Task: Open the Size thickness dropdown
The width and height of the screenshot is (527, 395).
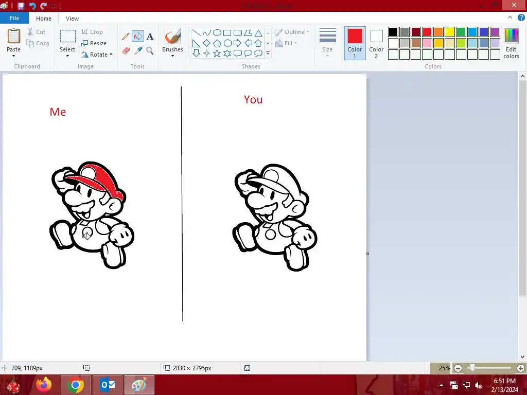Action: tap(327, 42)
